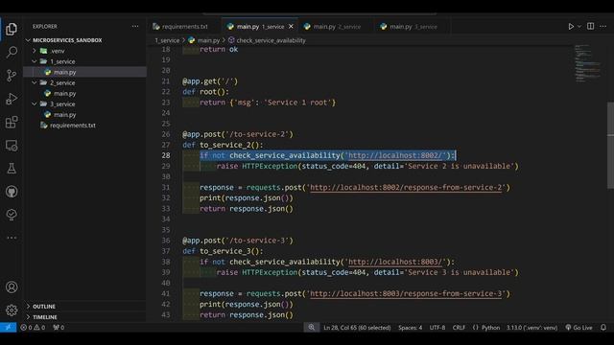
Task: Open main.py under 1_service in tree
Action: click(x=84, y=72)
